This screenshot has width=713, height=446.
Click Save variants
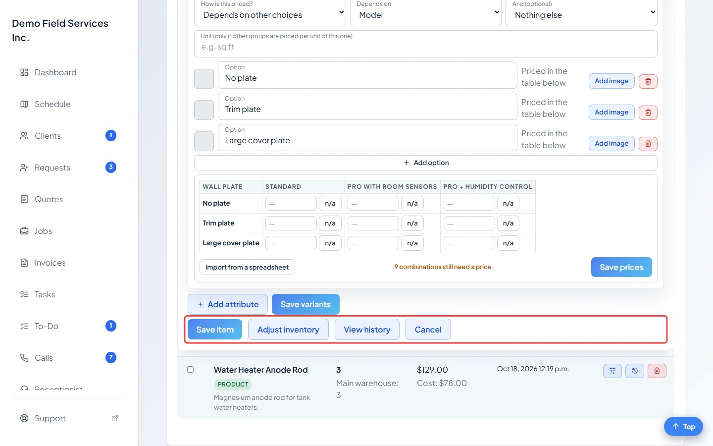(x=306, y=304)
